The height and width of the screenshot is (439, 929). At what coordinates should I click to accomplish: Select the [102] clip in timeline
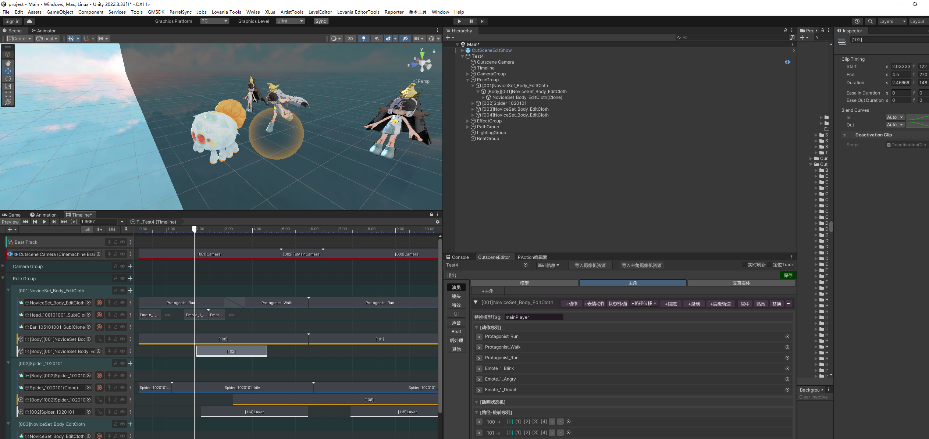(231, 351)
